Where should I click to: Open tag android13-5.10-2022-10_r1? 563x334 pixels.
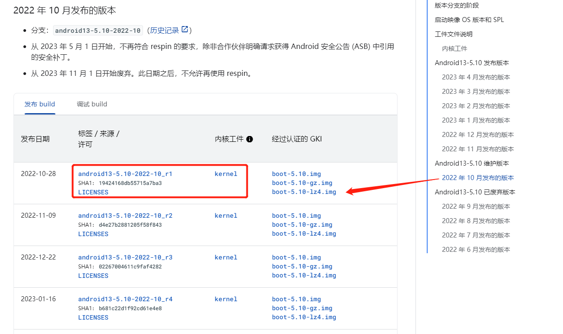coord(125,174)
